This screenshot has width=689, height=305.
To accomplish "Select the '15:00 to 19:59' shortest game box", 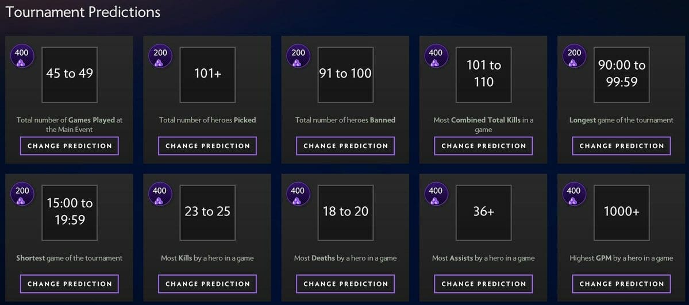I will (x=70, y=213).
